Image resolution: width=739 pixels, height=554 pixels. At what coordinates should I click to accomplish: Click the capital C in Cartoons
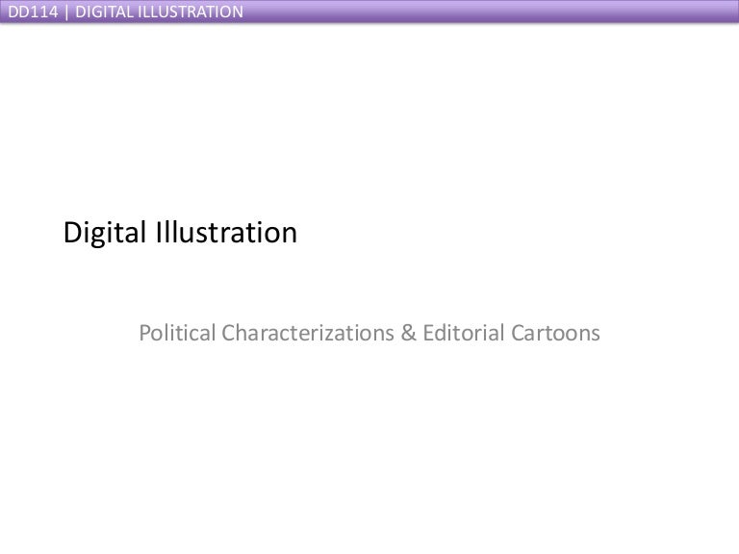[x=514, y=334]
